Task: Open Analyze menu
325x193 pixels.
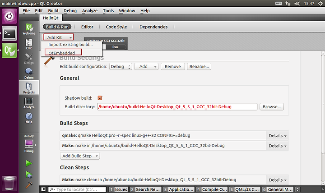Action: click(90, 10)
